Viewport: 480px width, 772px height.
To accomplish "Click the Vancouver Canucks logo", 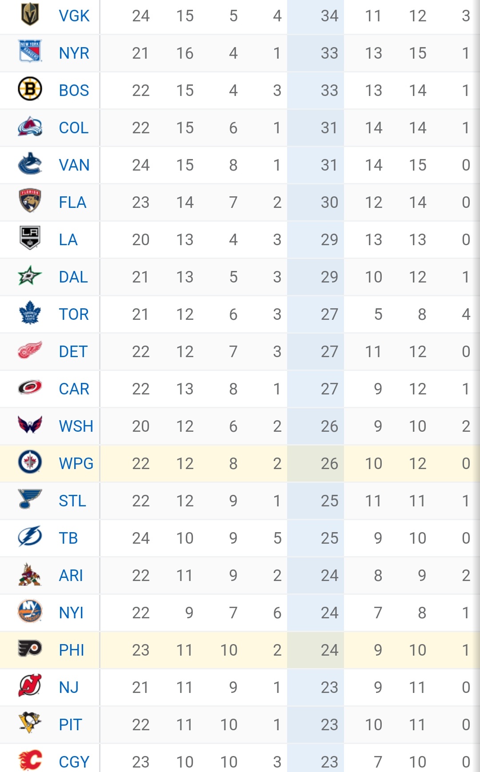I will coord(30,164).
